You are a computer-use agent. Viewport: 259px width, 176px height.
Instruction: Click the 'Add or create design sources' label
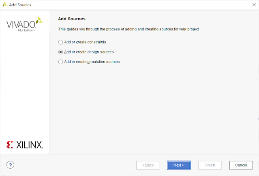point(89,52)
